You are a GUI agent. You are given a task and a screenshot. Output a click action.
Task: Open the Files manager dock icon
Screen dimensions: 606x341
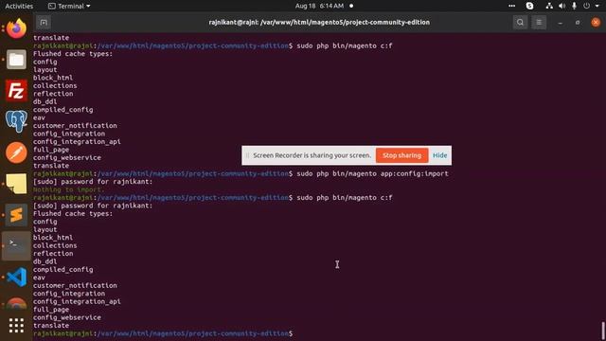tap(16, 60)
